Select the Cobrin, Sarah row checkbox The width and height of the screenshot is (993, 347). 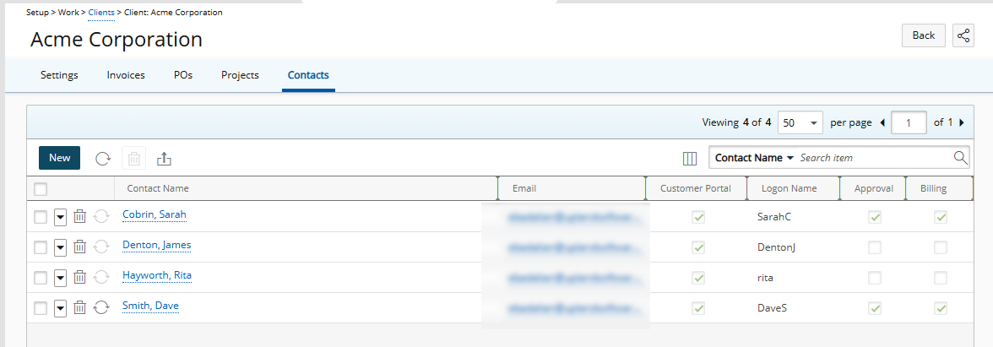(41, 217)
